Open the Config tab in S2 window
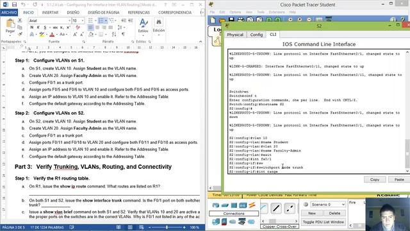410x231 pixels. (256, 35)
